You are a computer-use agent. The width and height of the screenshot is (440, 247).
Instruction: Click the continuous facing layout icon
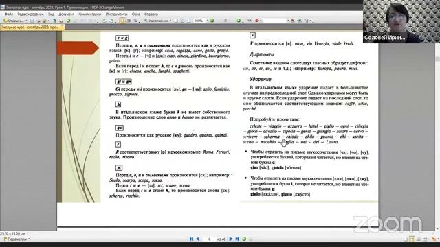point(426,239)
